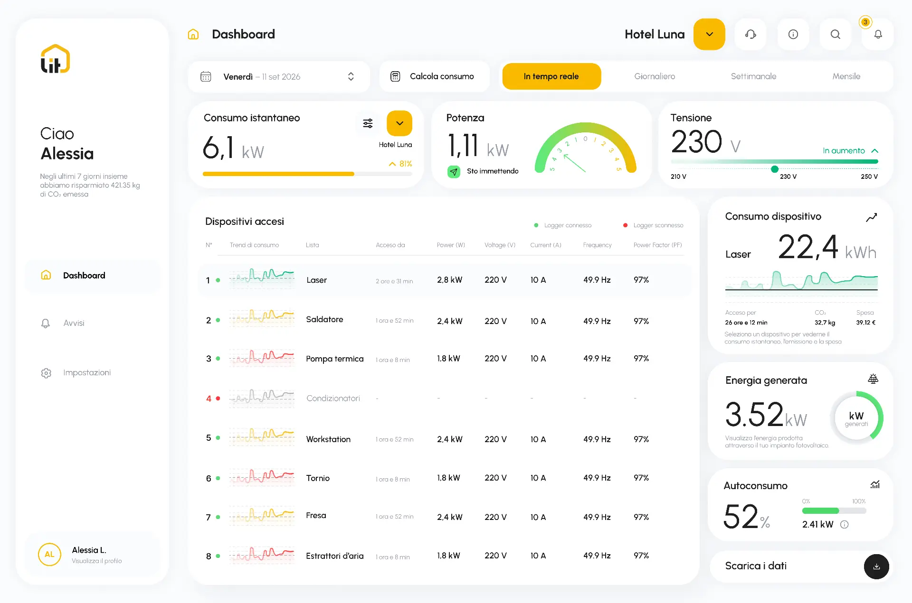Select the Condizionatori disconnected device
This screenshot has width=912, height=603.
333,399
